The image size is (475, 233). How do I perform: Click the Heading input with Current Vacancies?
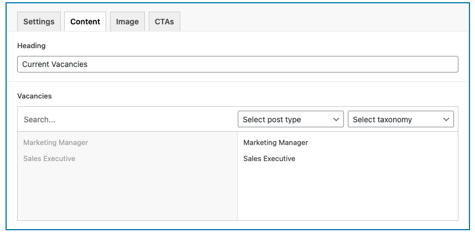coord(238,64)
